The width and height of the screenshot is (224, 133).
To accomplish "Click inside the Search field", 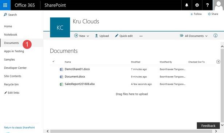I will 12,15.
